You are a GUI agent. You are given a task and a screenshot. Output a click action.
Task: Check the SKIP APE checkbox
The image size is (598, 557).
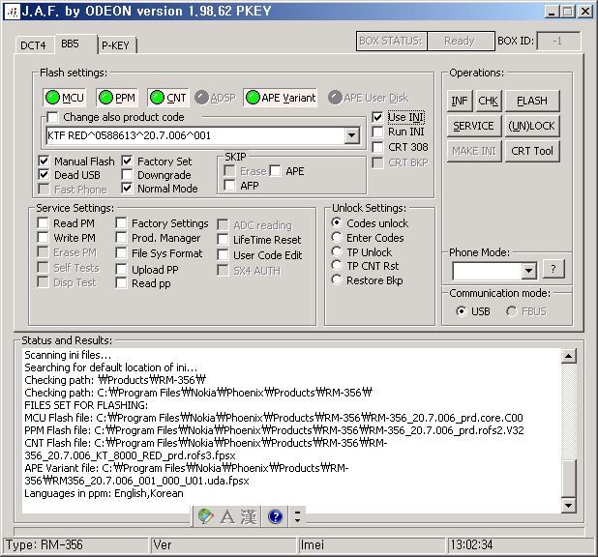tap(275, 171)
